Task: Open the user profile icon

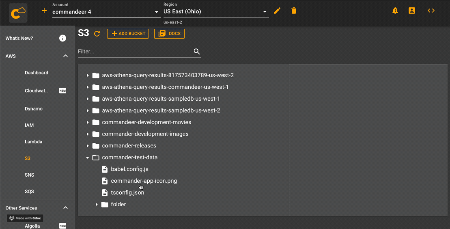Action: 412,11
